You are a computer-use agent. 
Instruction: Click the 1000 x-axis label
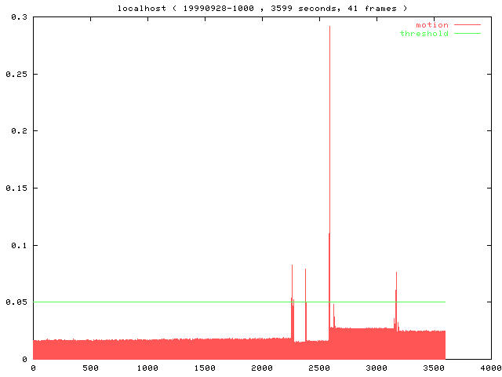click(147, 368)
